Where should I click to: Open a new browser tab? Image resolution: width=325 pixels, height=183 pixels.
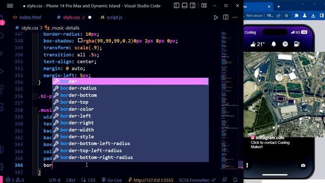pos(279,7)
